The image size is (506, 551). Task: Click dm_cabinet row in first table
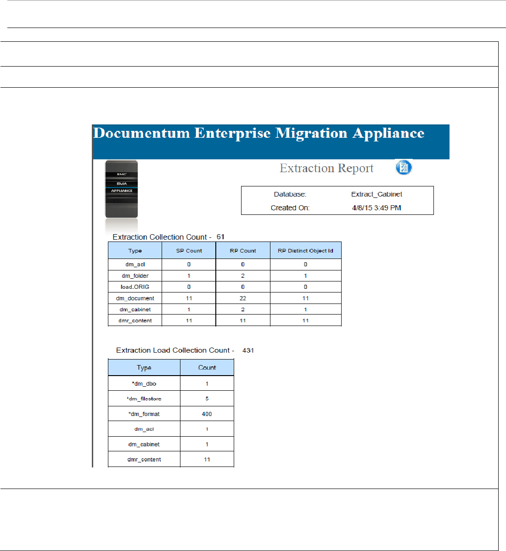(x=225, y=309)
